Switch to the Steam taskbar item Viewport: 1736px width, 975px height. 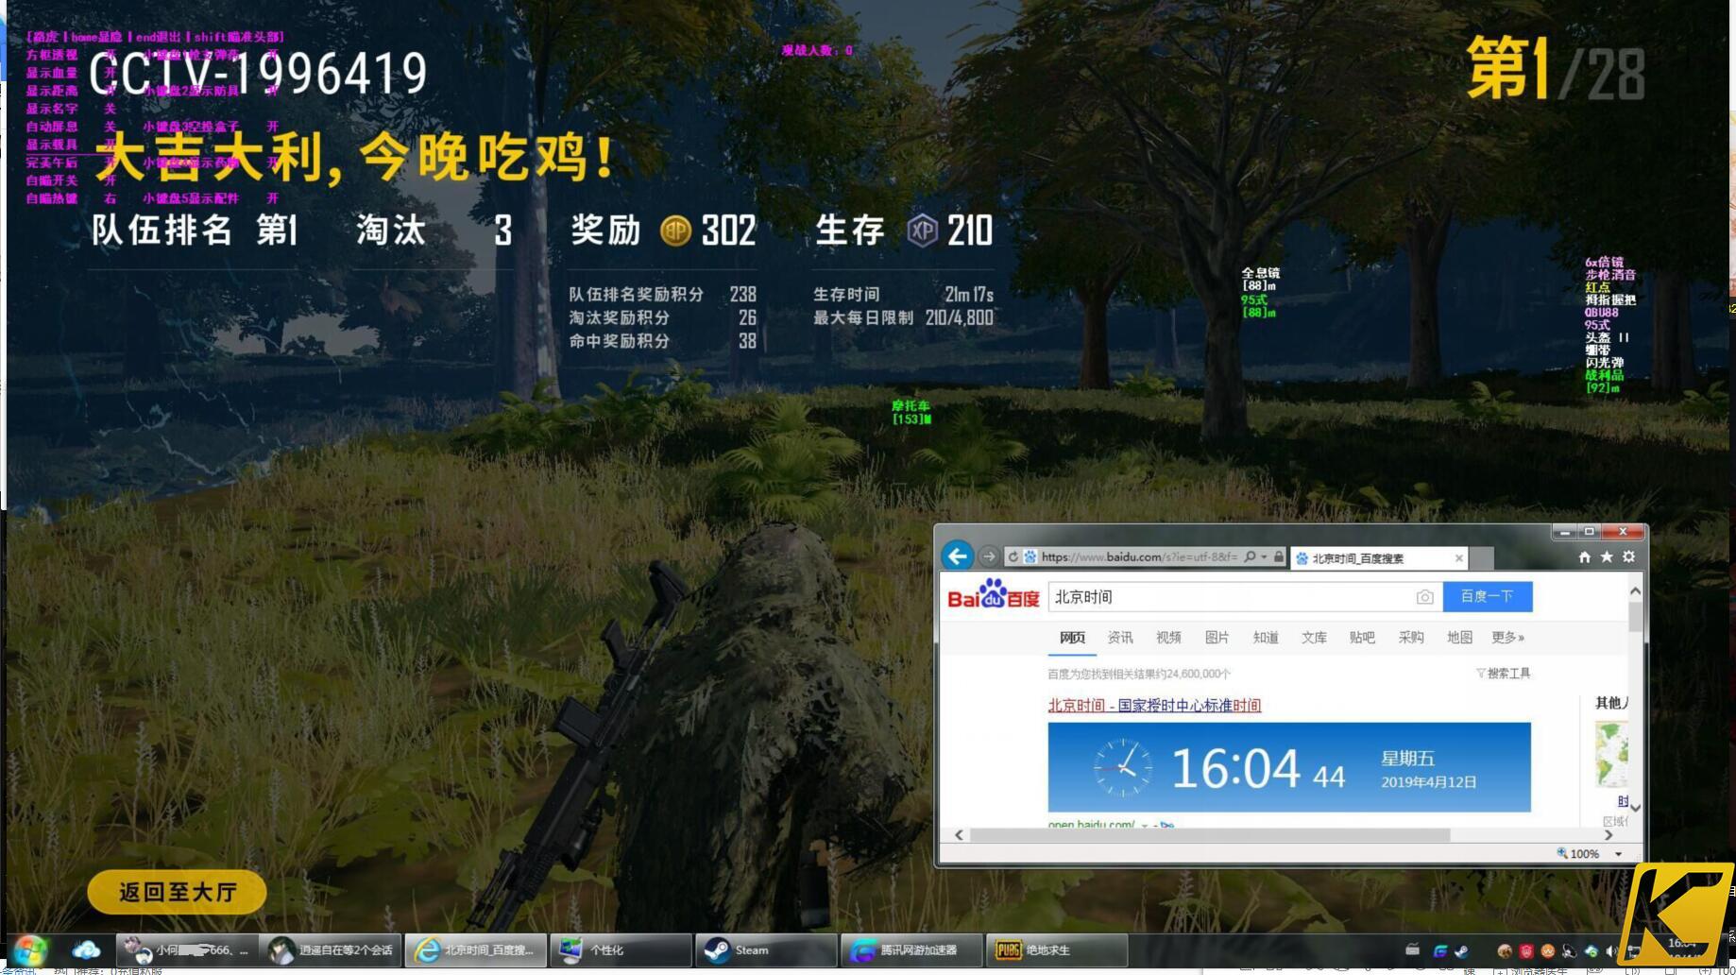[766, 950]
